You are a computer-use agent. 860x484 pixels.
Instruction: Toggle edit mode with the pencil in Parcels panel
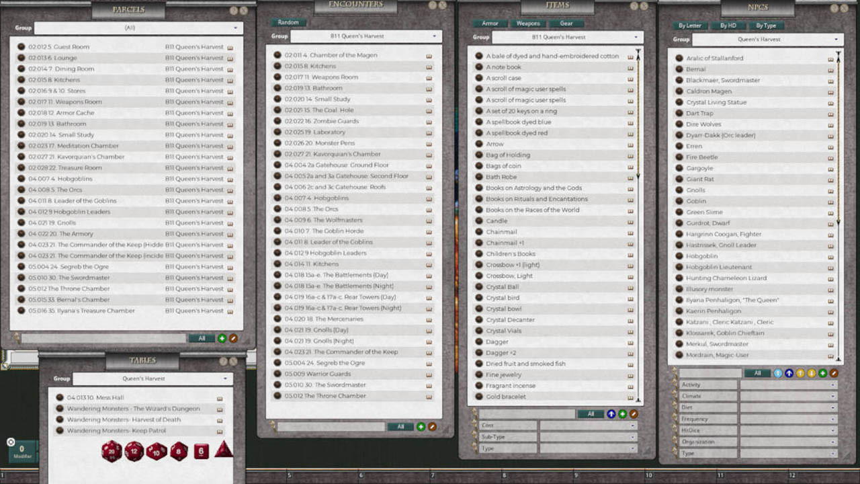(x=233, y=338)
